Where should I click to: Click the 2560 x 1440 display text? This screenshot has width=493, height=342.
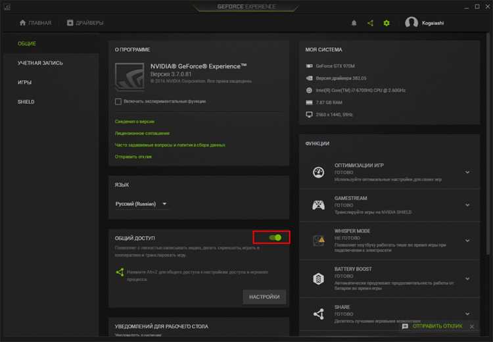[334, 114]
